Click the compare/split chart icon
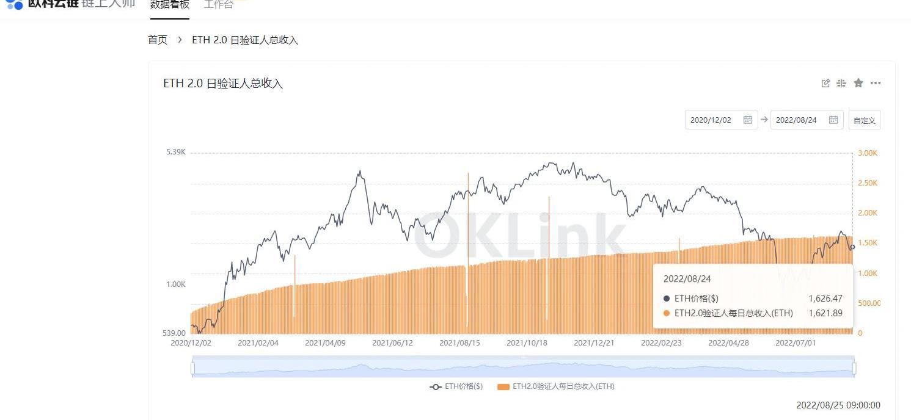This screenshot has height=420, width=911. [x=841, y=83]
